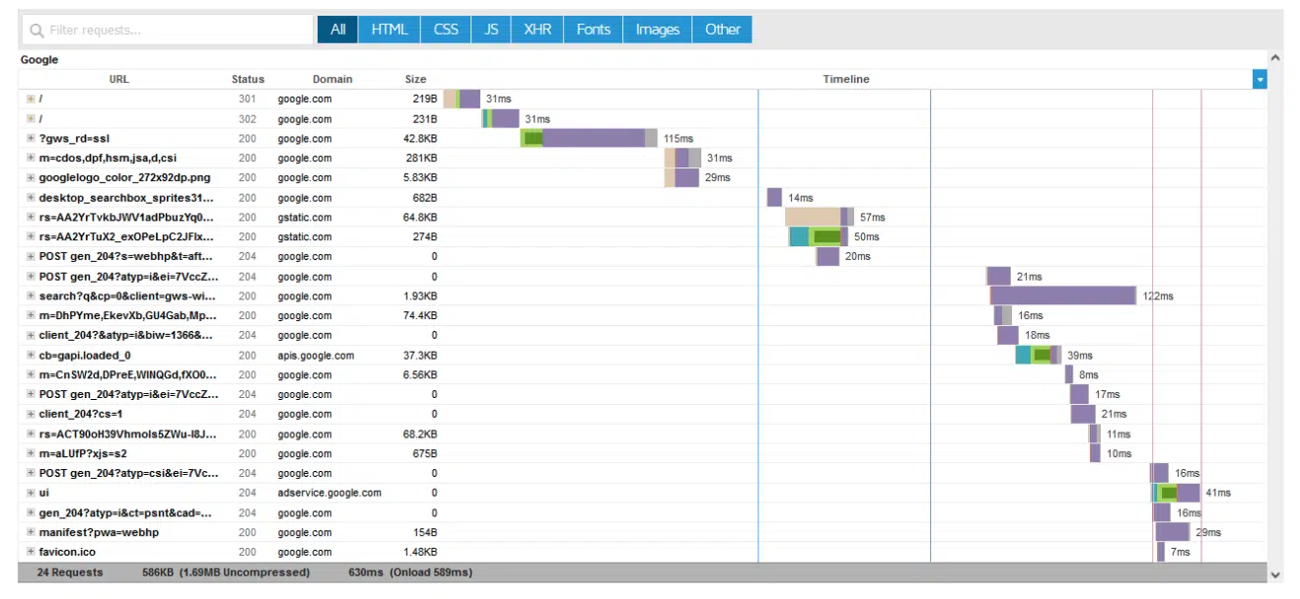Screen dimensions: 1300x599
Task: Switch to the HTML filter tab
Action: 390,30
